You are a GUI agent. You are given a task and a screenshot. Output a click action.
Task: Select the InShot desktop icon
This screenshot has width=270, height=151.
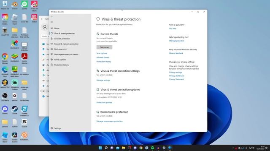(x=34, y=18)
